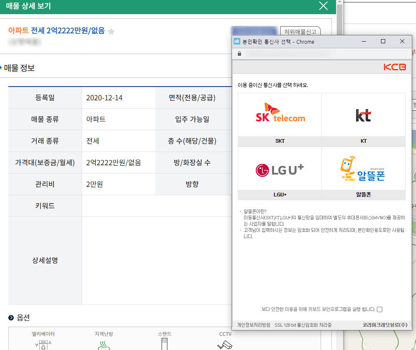Click the lock icon in address bar
Screen dimensions: 416x350
[x=239, y=54]
